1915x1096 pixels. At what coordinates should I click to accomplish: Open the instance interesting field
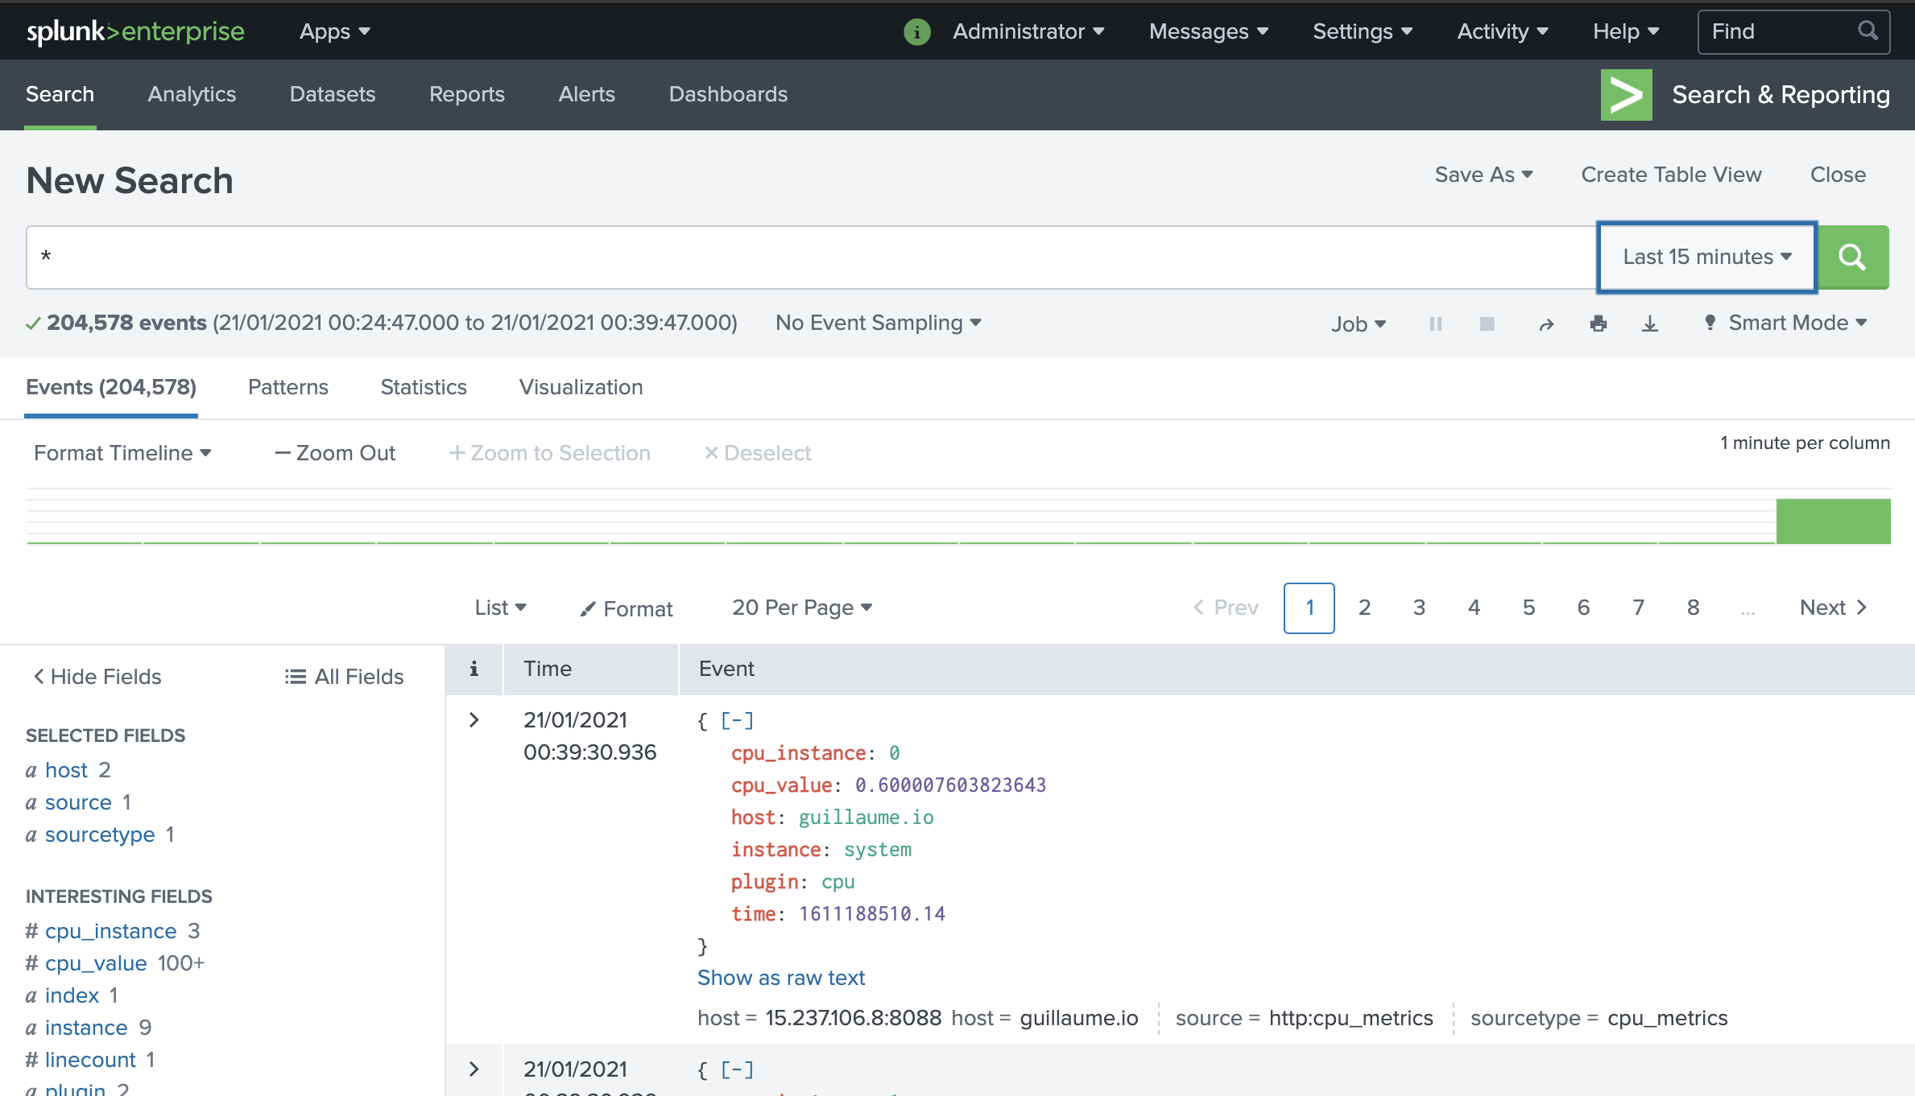tap(86, 1028)
